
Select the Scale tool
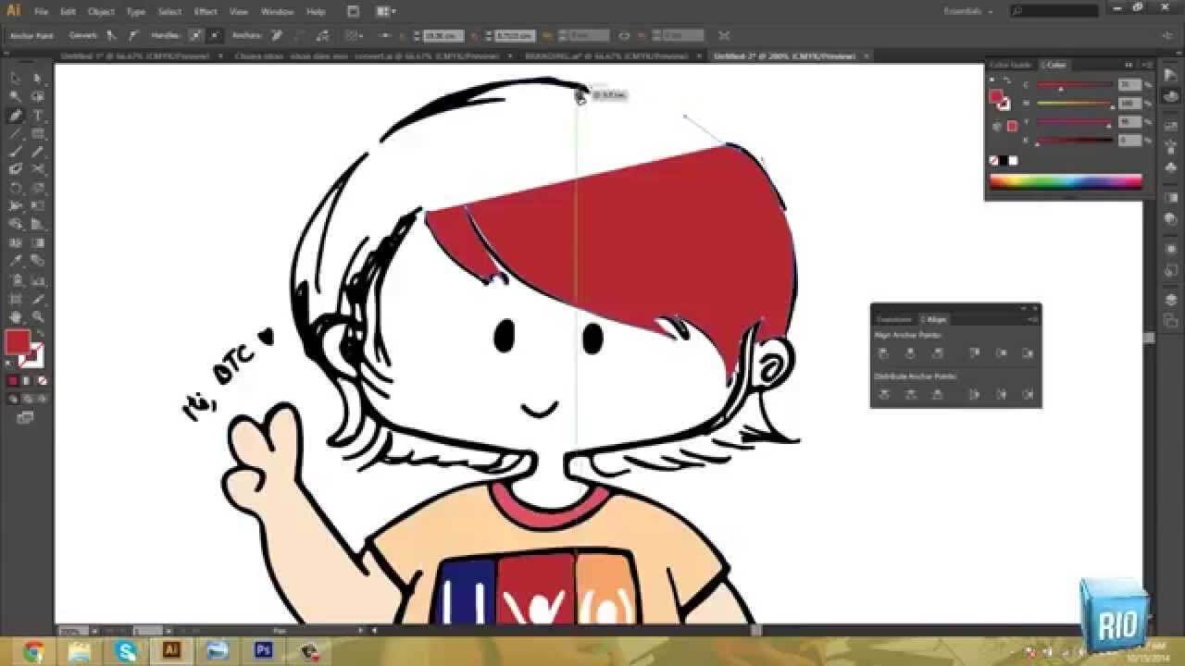coord(38,188)
